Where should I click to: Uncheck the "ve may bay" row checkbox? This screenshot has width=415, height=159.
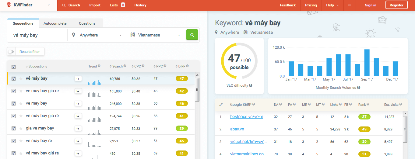[13, 104]
